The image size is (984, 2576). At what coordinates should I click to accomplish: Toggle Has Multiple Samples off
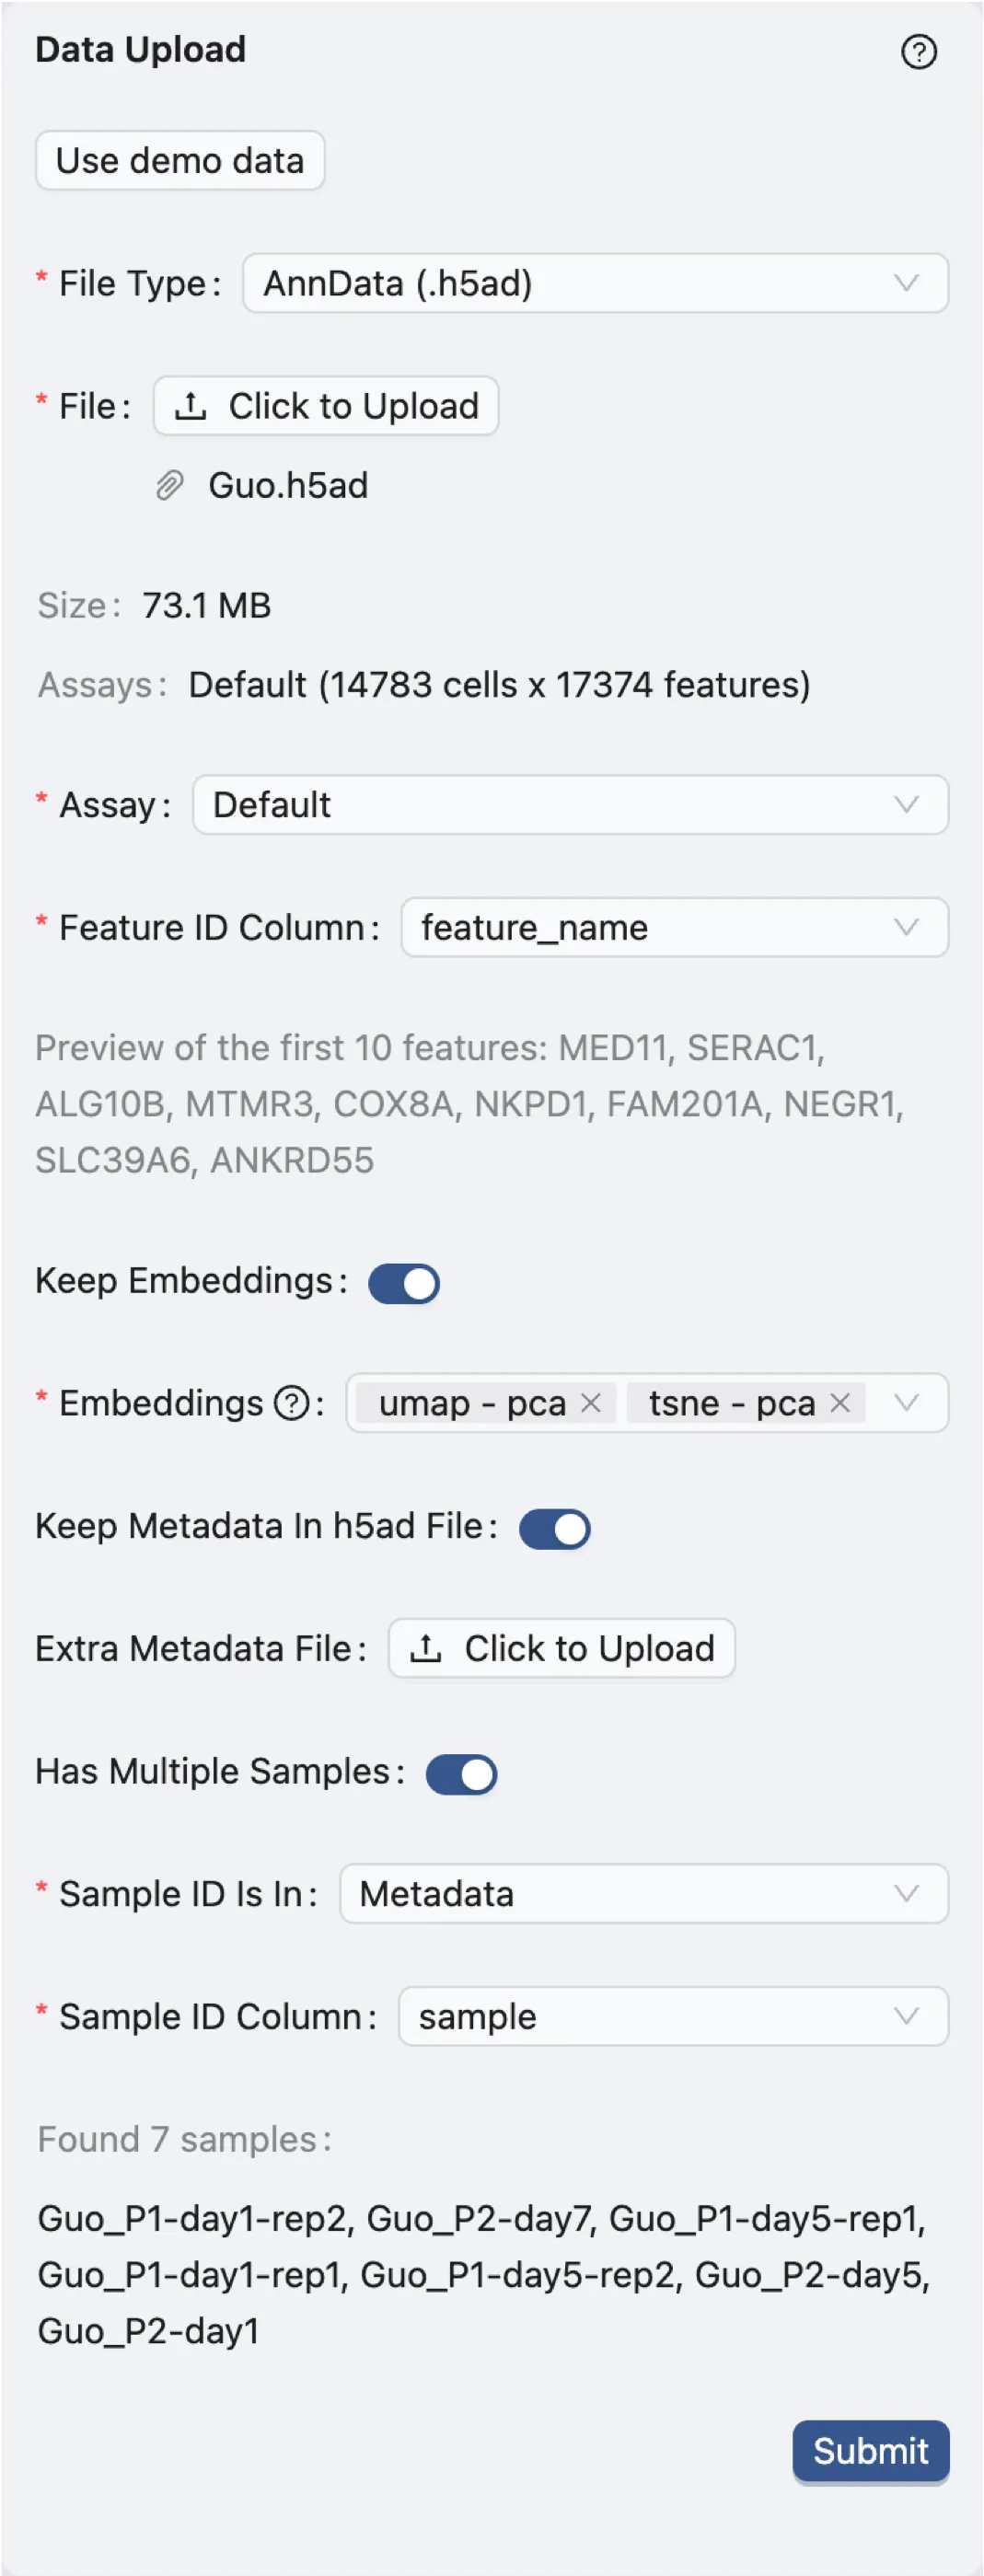click(460, 1774)
